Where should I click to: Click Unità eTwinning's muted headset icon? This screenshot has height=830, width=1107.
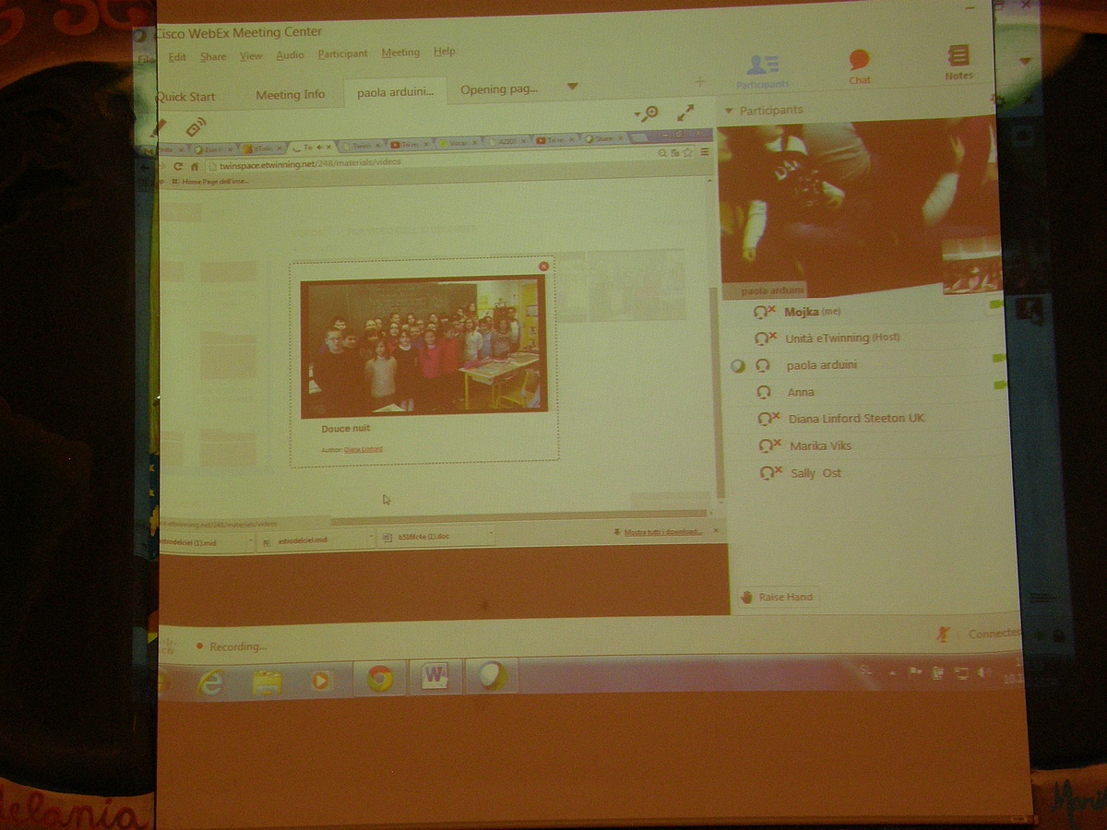(x=765, y=338)
